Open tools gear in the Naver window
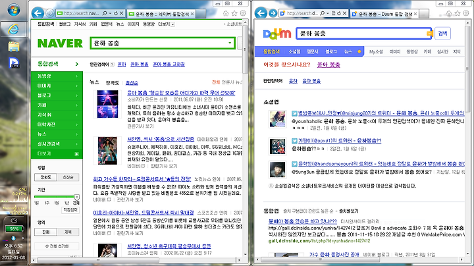 [x=243, y=13]
